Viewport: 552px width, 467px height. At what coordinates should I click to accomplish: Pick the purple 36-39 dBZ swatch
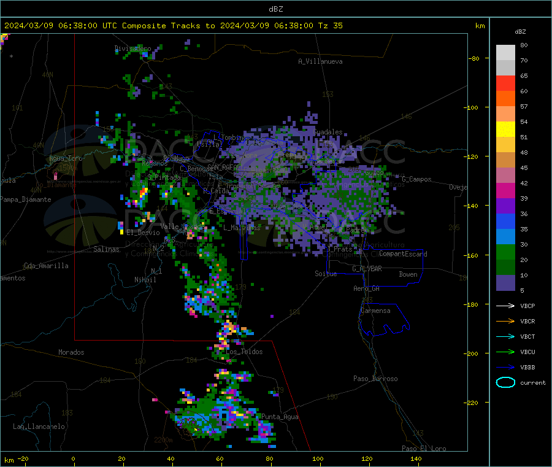[x=505, y=206]
